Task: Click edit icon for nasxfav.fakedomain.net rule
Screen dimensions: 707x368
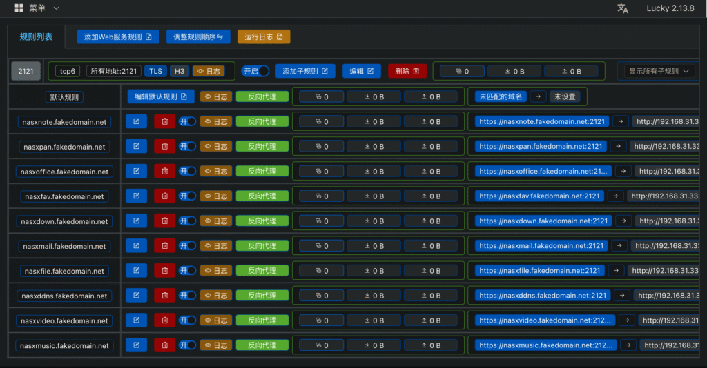Action: coord(136,196)
